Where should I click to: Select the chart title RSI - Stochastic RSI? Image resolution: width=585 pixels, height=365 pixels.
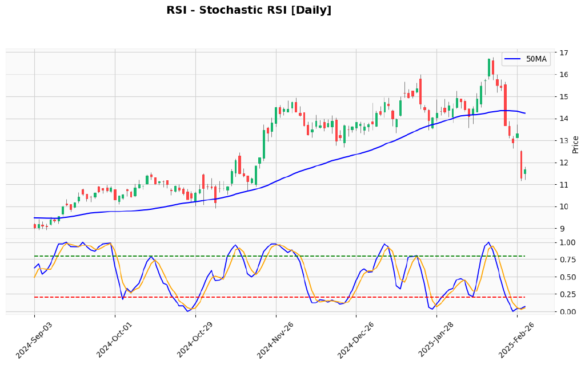(249, 10)
